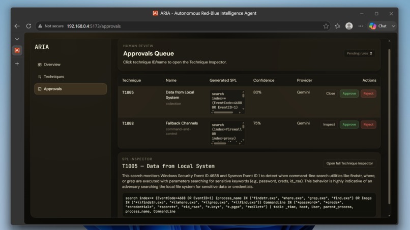410x230 pixels.
Task: Minimize the ARIA browser window
Action: tap(362, 14)
